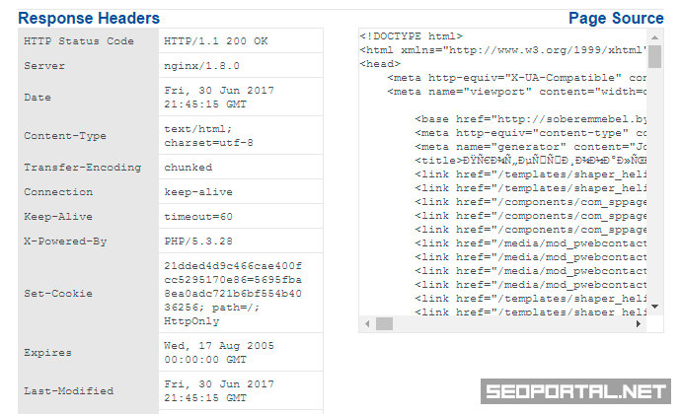The width and height of the screenshot is (681, 414).
Task: Click the chunked Transfer-Encoding value
Action: coord(189,168)
